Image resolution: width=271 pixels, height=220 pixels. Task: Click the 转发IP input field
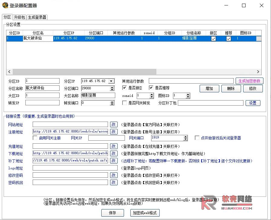point(42,103)
